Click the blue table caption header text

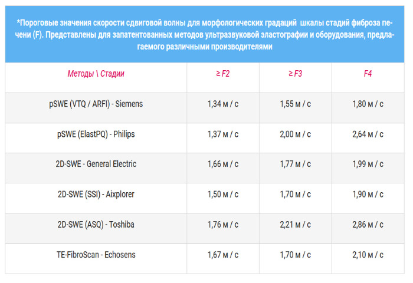coord(206,34)
